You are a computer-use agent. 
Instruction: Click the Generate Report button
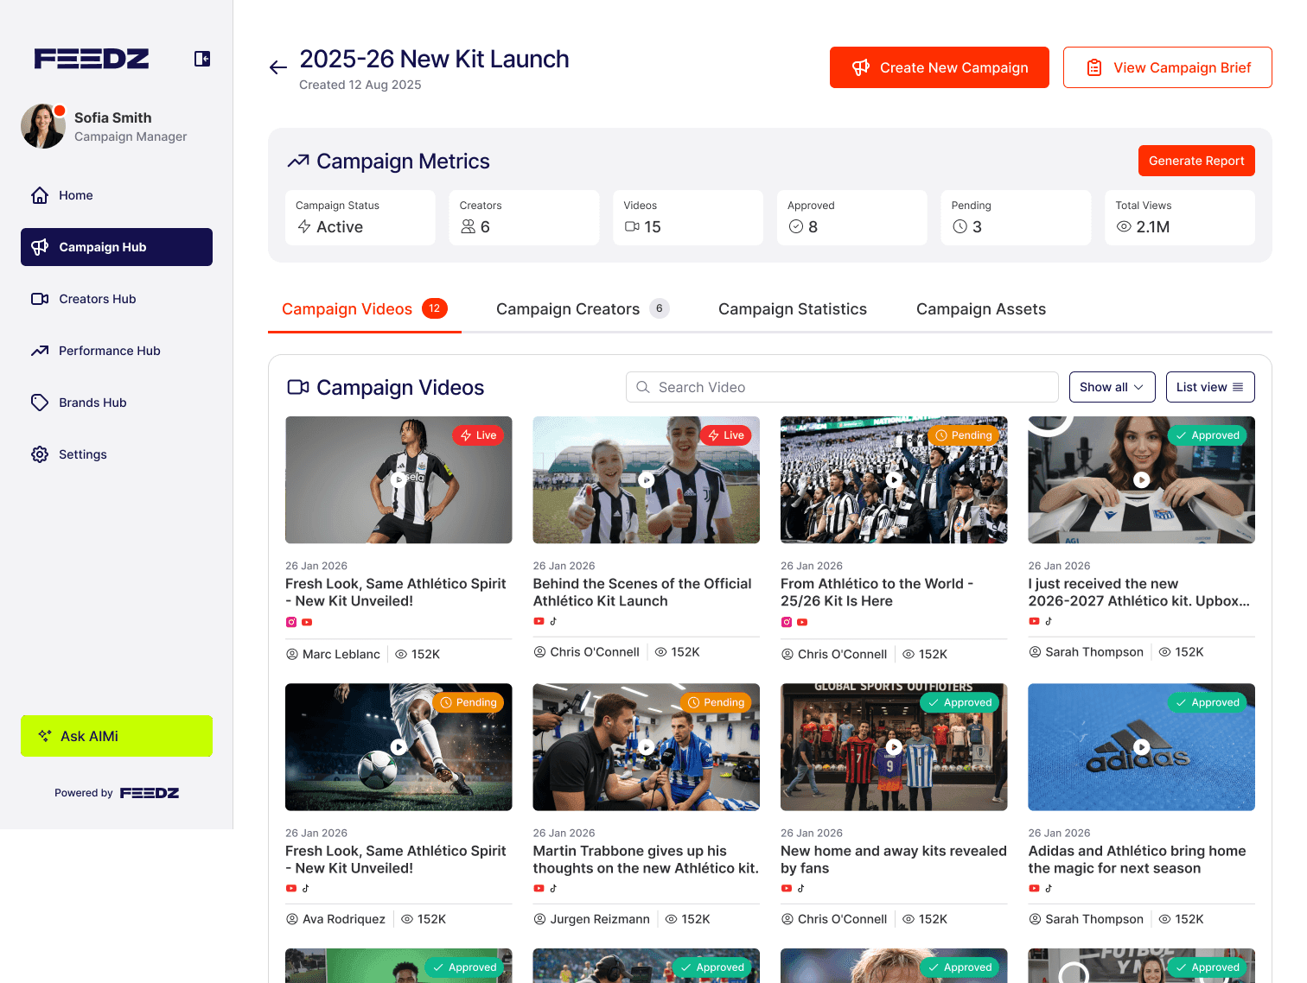tap(1196, 161)
